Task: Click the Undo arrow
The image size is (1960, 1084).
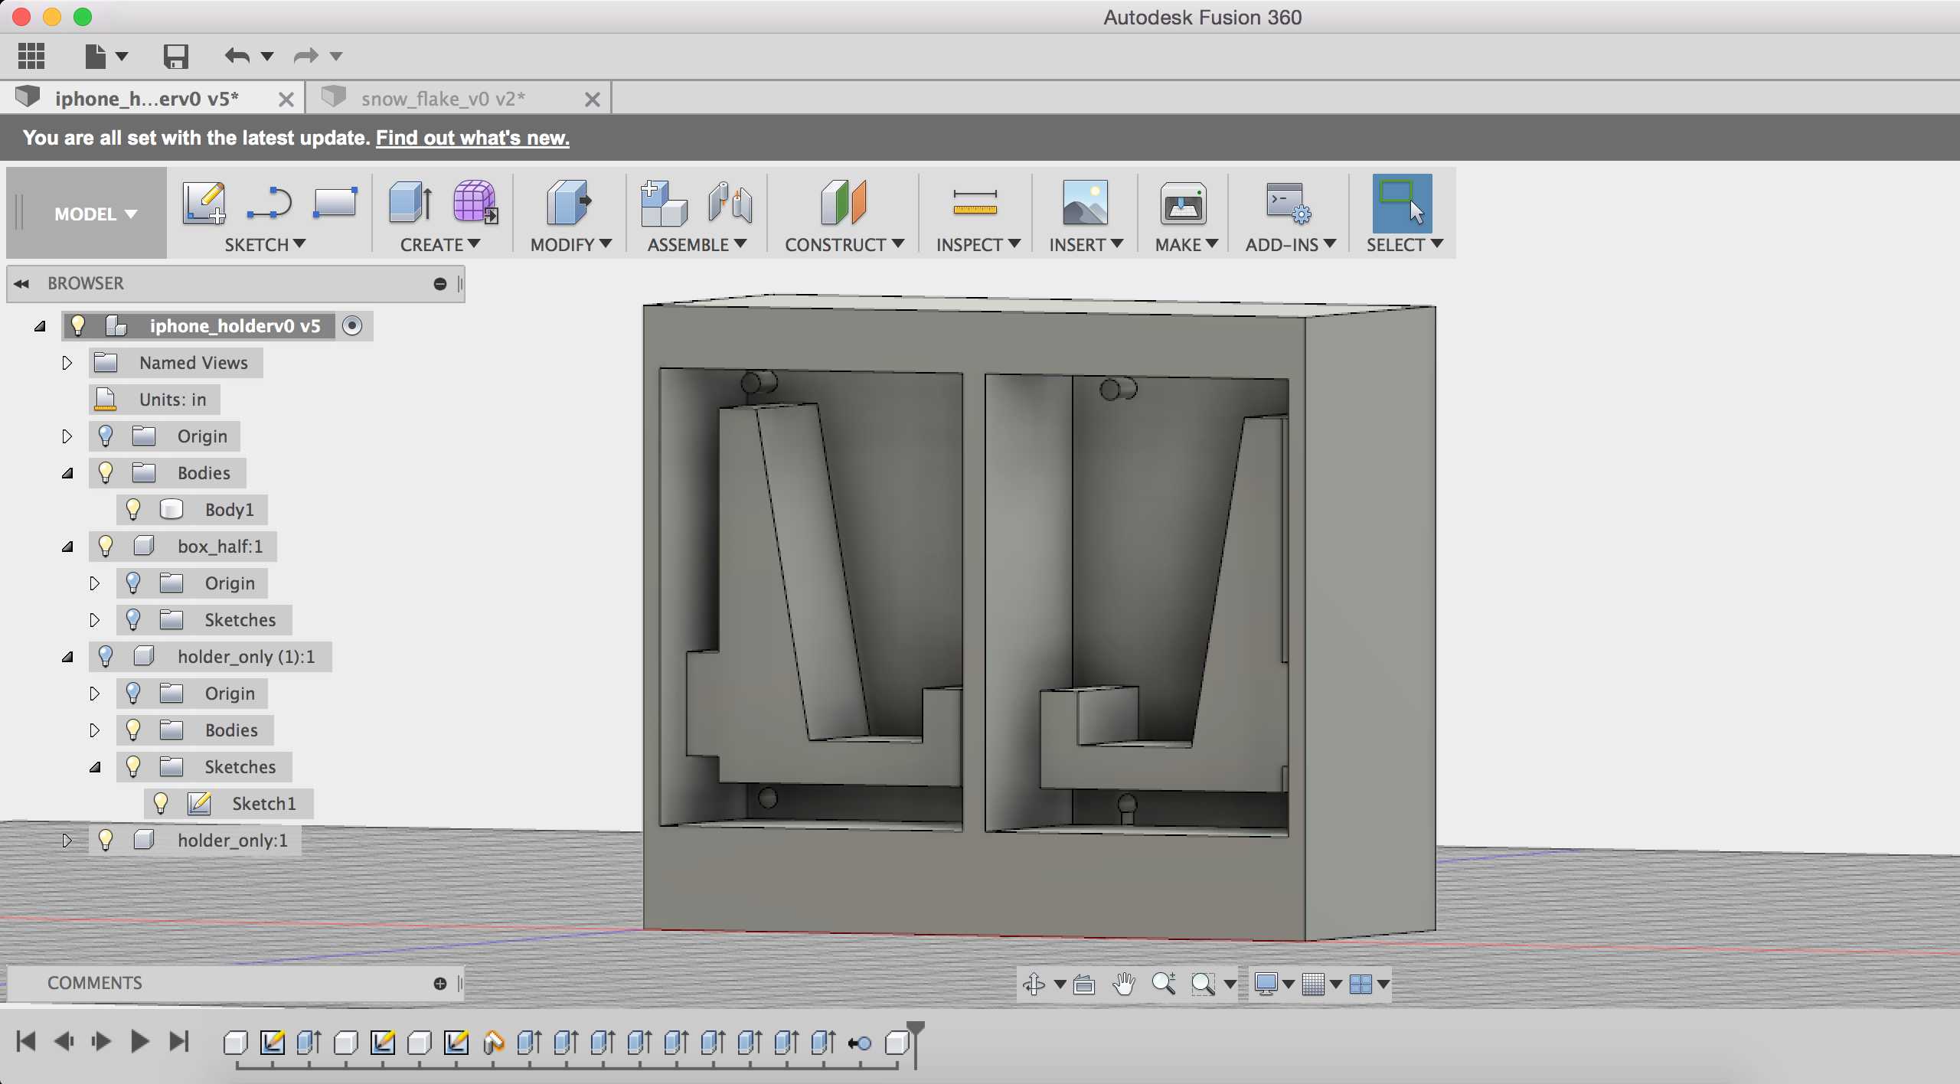Action: point(237,56)
